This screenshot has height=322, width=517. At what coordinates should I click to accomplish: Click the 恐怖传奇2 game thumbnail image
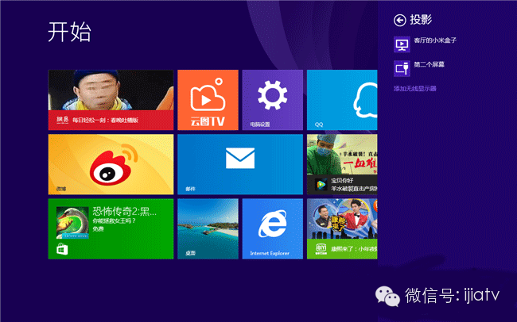(72, 223)
